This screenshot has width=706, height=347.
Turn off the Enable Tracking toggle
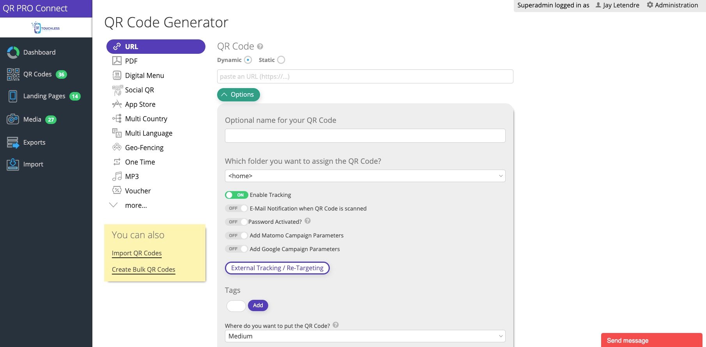point(236,195)
